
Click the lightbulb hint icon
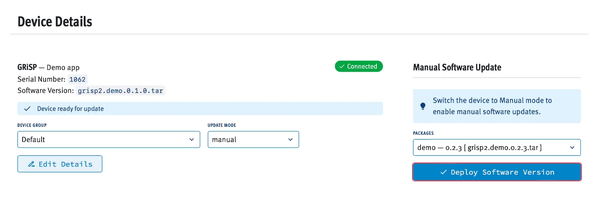pyautogui.click(x=423, y=106)
